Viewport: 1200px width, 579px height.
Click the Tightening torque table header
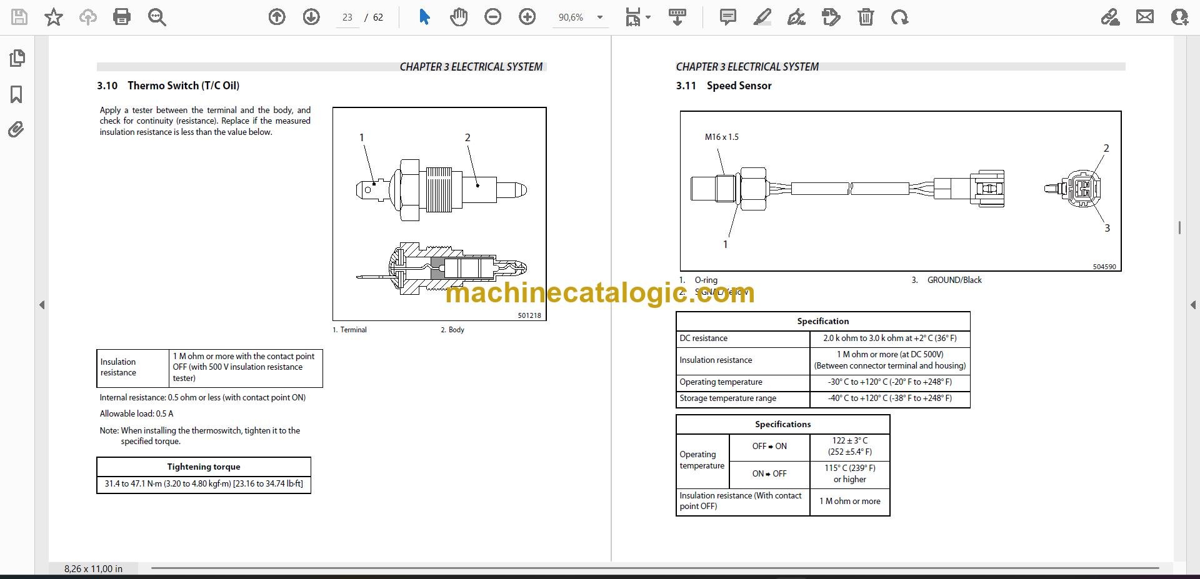[x=204, y=467]
